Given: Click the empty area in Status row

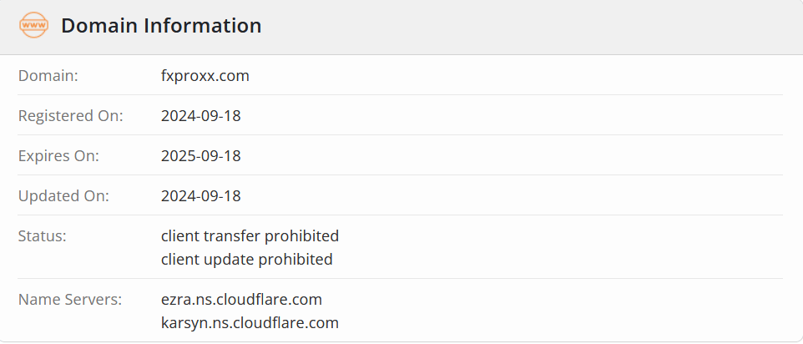Looking at the screenshot, I should [x=561, y=247].
